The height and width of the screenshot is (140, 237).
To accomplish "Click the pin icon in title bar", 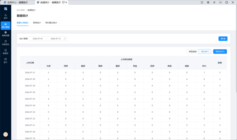I will (214, 2).
